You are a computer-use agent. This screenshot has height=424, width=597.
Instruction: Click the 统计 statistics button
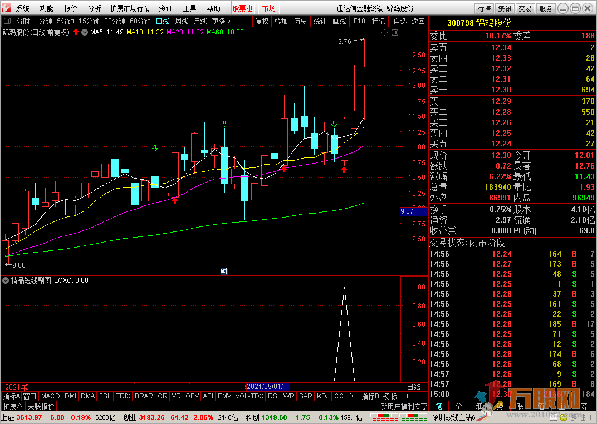pyautogui.click(x=320, y=21)
